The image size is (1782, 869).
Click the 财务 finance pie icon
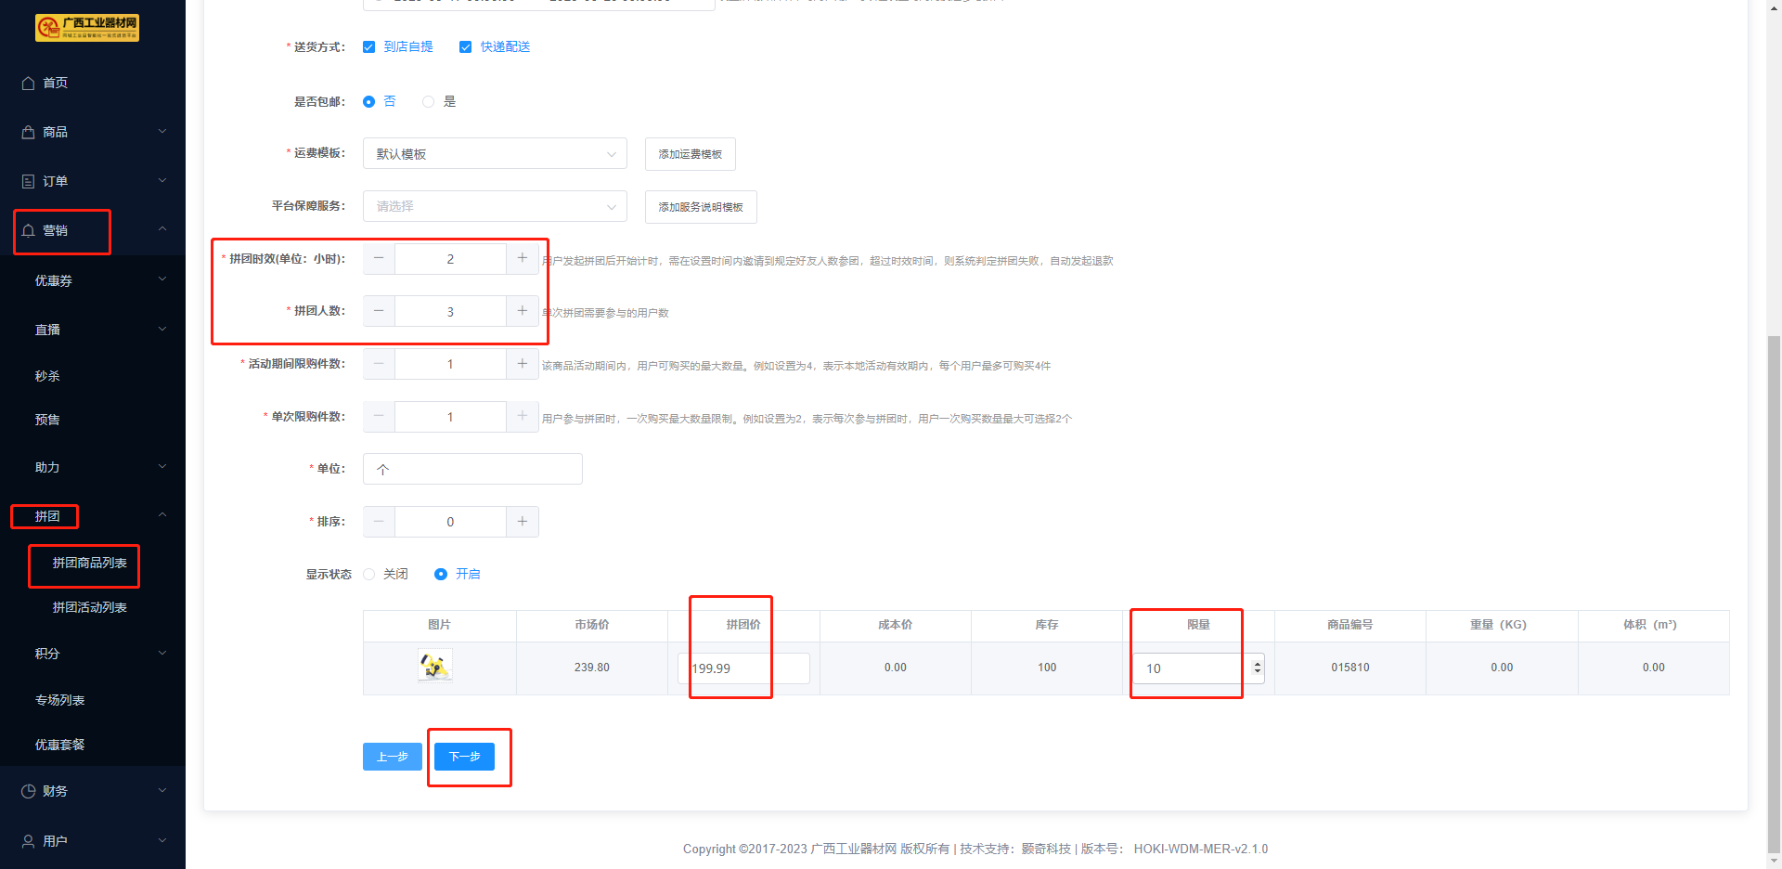point(28,792)
